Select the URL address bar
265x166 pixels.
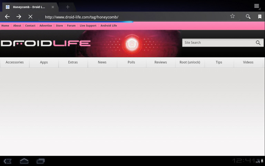135,17
